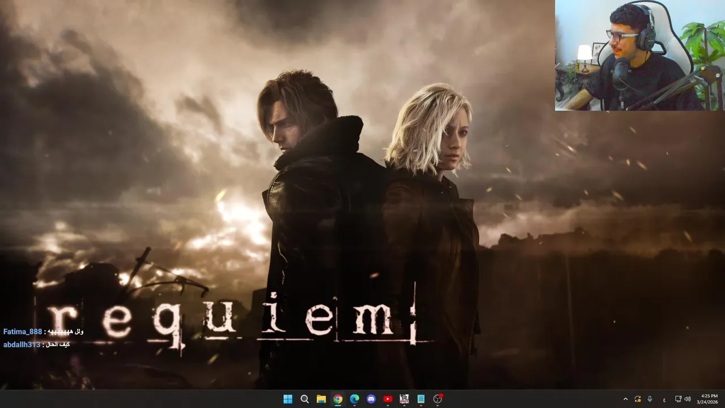The width and height of the screenshot is (725, 408).
Task: Launch Microsoft Edge from the taskbar
Action: click(x=355, y=399)
